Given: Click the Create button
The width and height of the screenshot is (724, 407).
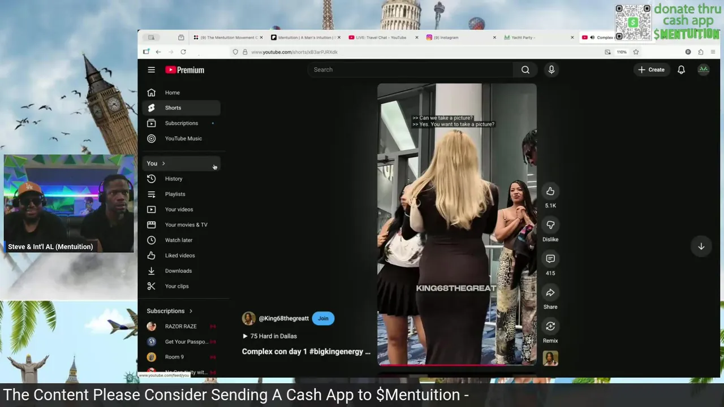Looking at the screenshot, I should [651, 70].
